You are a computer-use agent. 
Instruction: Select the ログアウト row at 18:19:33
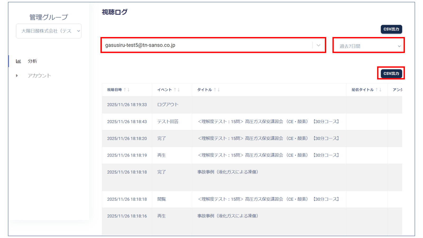coord(168,105)
